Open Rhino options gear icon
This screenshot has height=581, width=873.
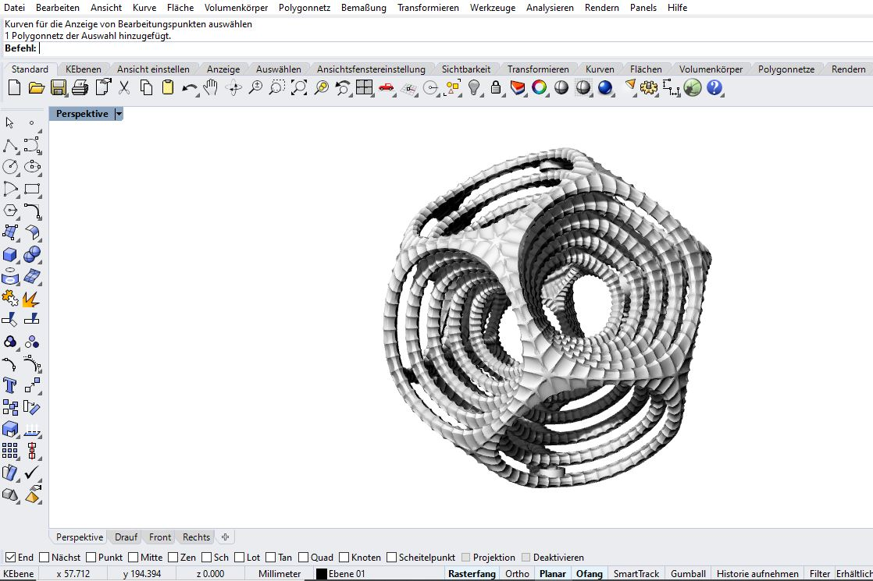(x=649, y=88)
